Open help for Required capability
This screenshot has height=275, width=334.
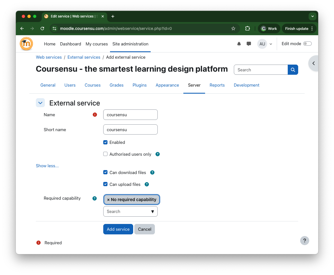coord(95,199)
